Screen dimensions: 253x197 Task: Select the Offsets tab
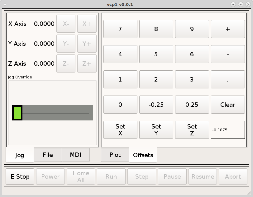pos(143,155)
